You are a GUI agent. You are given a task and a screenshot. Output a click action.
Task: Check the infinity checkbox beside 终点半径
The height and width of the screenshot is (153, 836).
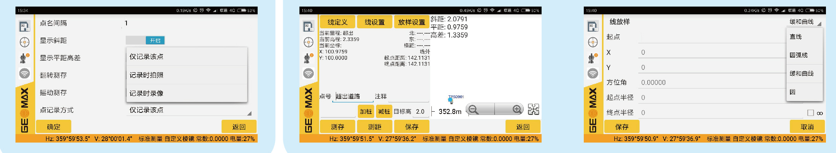click(x=810, y=113)
